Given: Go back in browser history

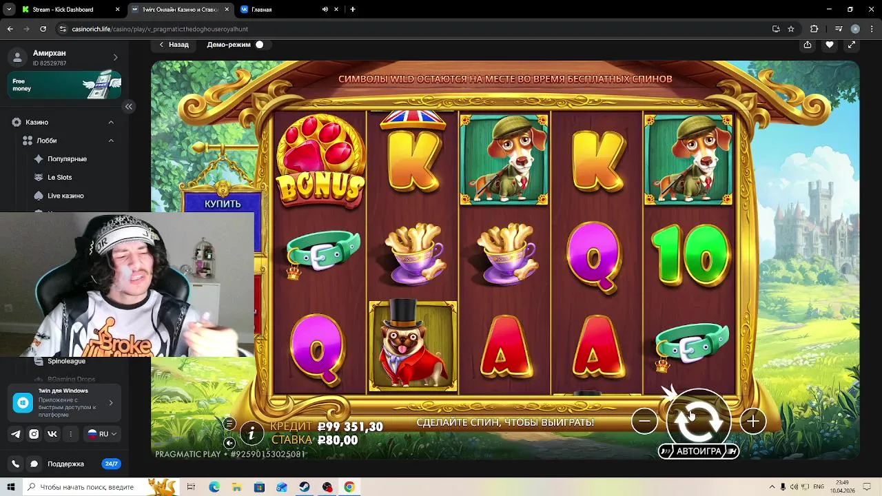Looking at the screenshot, I should click(x=10, y=29).
